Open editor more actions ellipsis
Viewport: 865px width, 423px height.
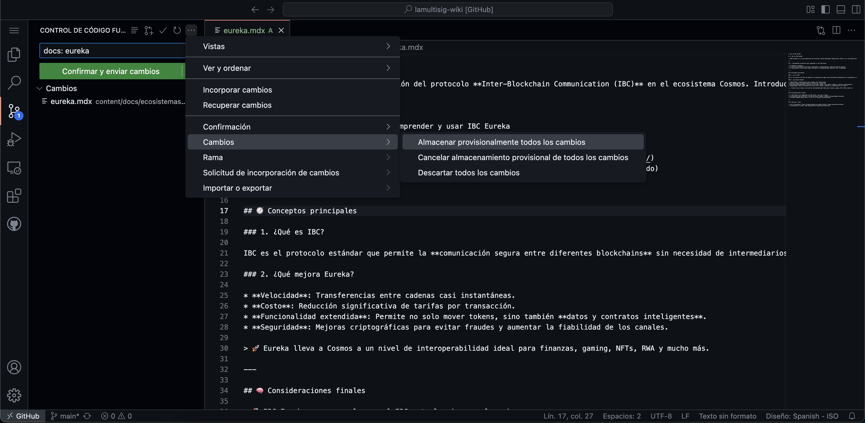(x=851, y=31)
